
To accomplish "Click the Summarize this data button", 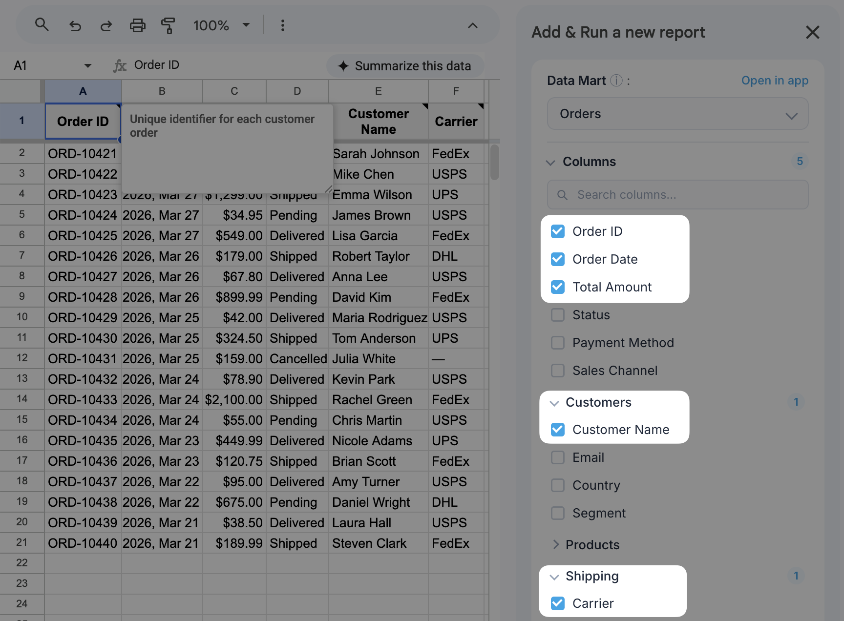I will [x=405, y=66].
